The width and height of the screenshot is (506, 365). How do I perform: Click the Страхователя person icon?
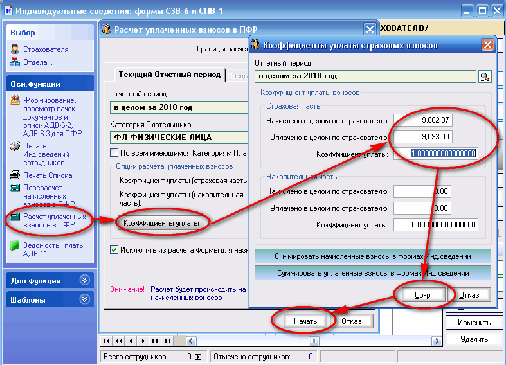click(15, 49)
